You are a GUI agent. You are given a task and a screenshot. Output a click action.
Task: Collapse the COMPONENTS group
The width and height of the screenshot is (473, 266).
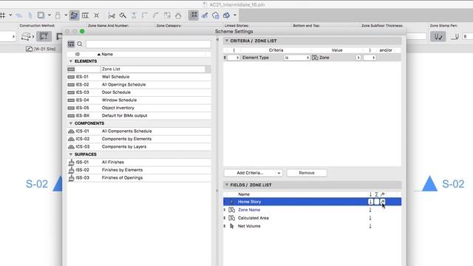(71, 123)
